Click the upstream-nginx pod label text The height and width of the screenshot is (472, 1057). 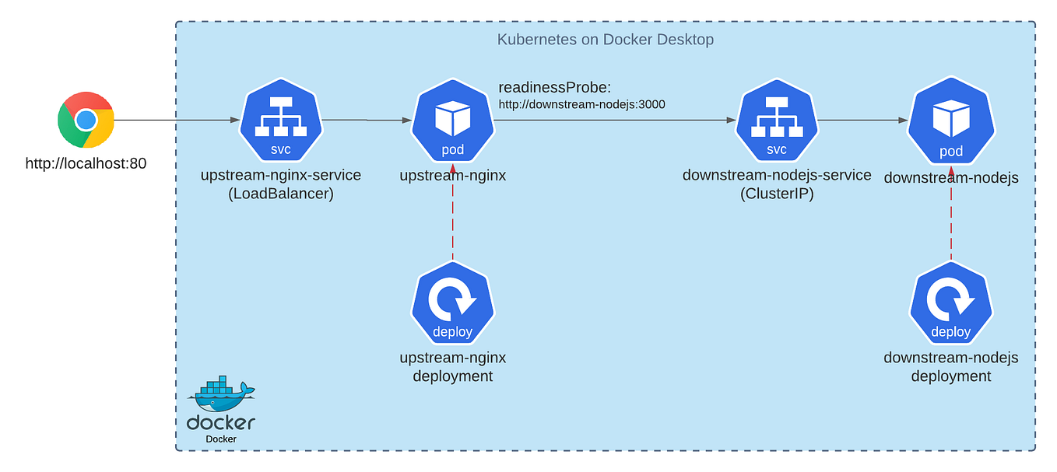pos(452,175)
